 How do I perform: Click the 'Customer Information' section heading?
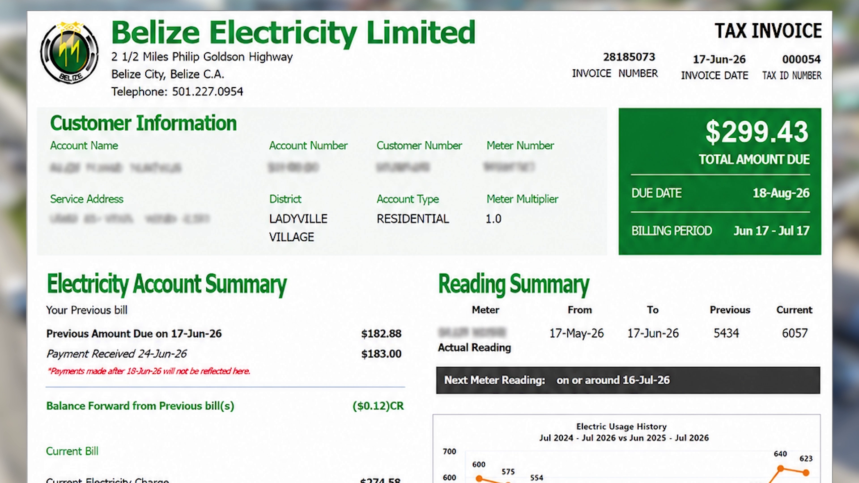pyautogui.click(x=143, y=123)
